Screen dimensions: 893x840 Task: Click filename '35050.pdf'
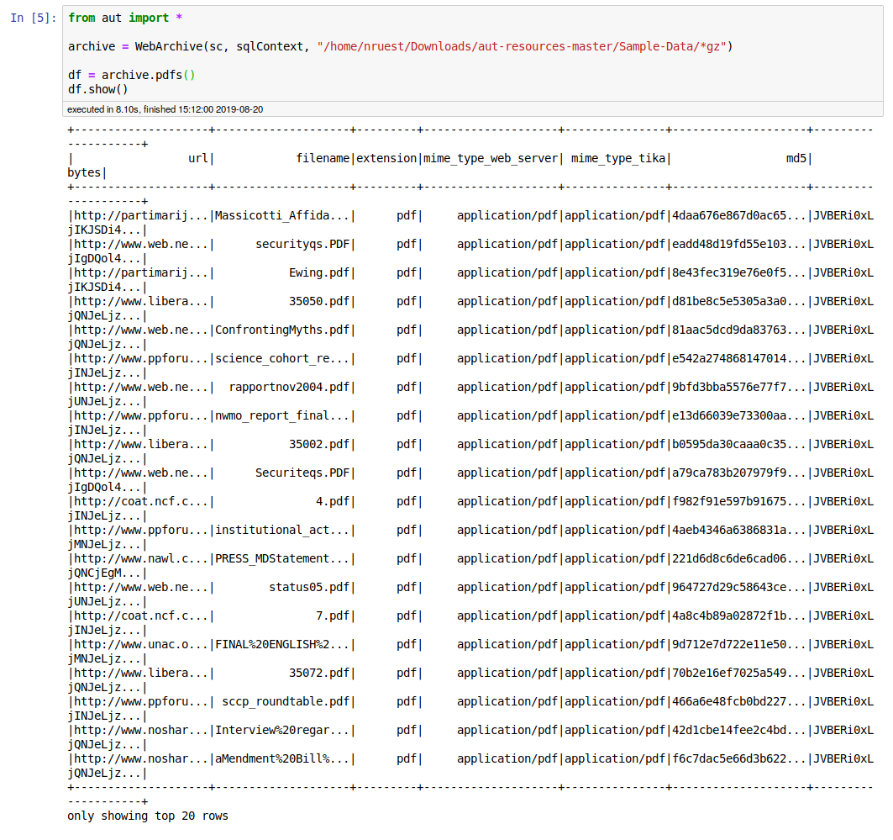click(319, 301)
